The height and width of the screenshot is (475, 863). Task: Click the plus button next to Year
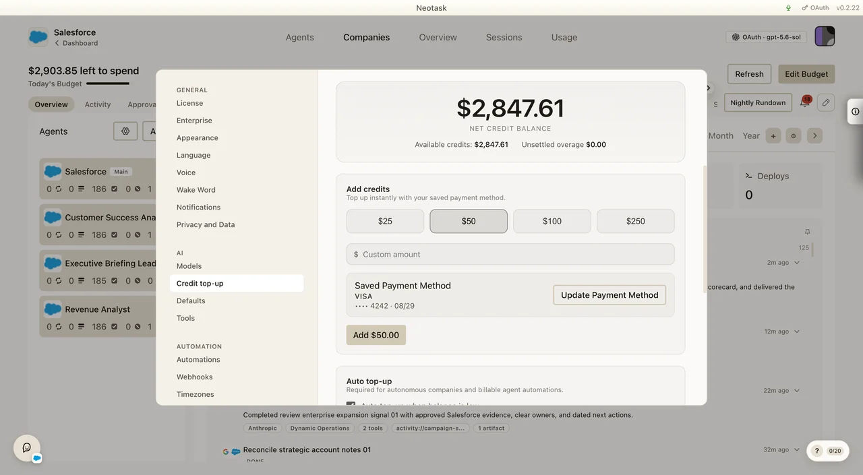point(773,135)
